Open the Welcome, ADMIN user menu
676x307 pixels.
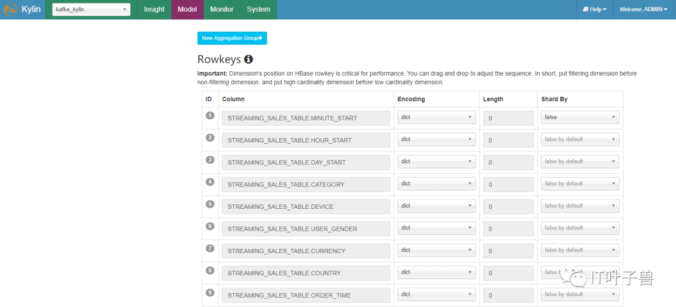click(643, 9)
